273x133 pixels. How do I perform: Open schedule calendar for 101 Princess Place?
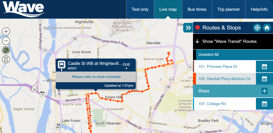pos(264,66)
